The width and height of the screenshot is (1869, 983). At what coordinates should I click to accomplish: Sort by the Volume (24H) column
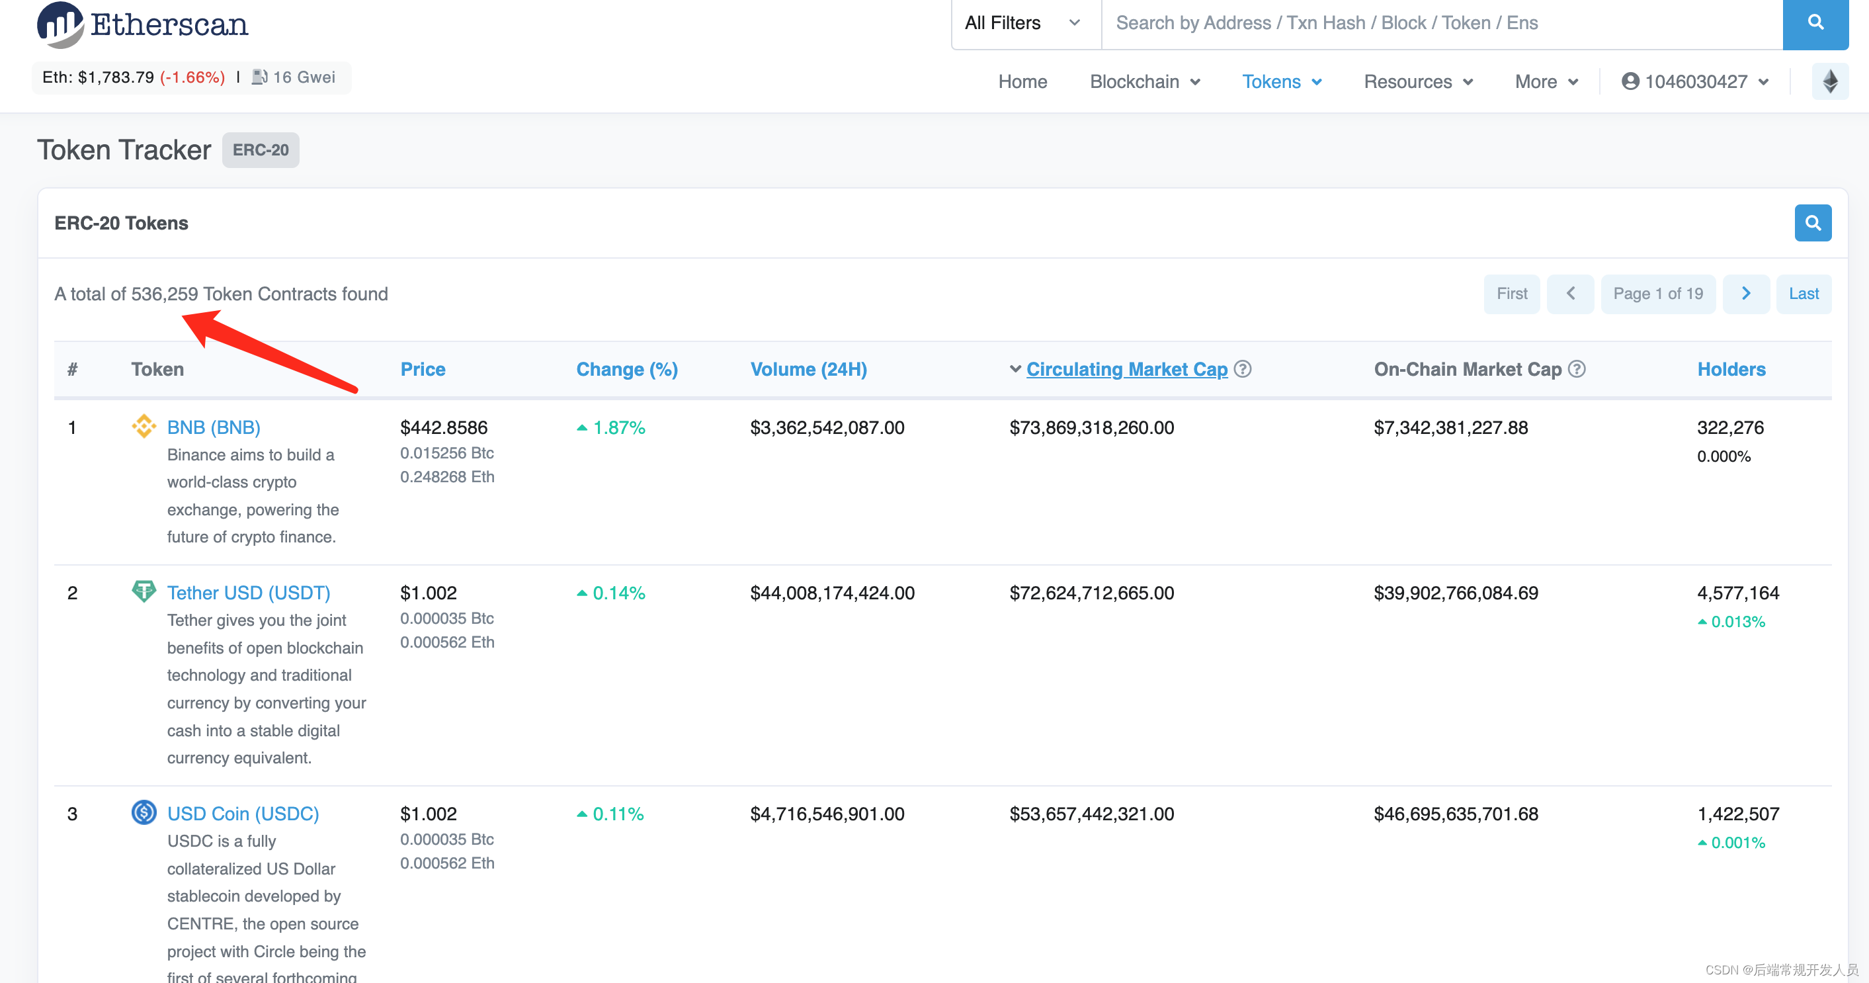point(808,369)
